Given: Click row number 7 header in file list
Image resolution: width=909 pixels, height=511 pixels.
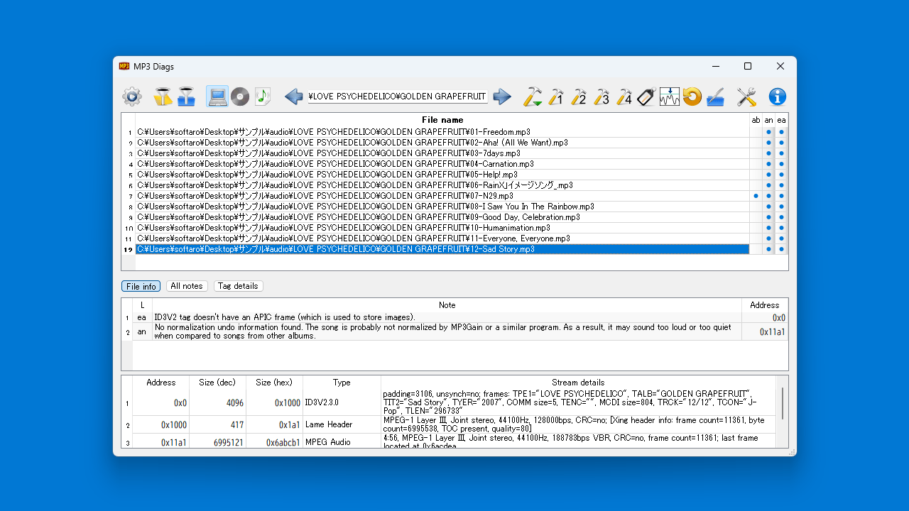Looking at the screenshot, I should tap(129, 196).
